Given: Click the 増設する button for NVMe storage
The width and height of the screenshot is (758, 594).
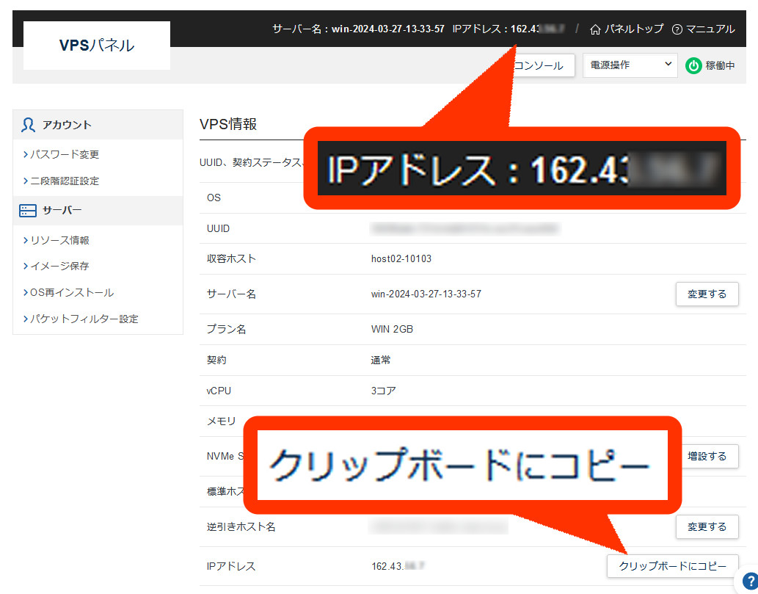Looking at the screenshot, I should coord(707,456).
